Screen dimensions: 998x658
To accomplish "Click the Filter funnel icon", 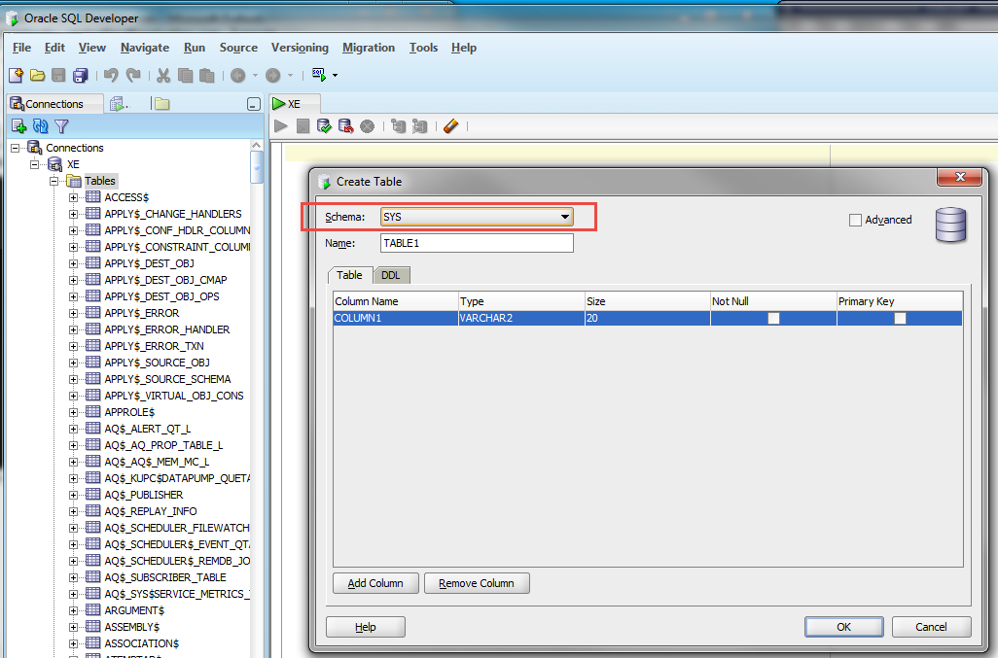I will (61, 126).
